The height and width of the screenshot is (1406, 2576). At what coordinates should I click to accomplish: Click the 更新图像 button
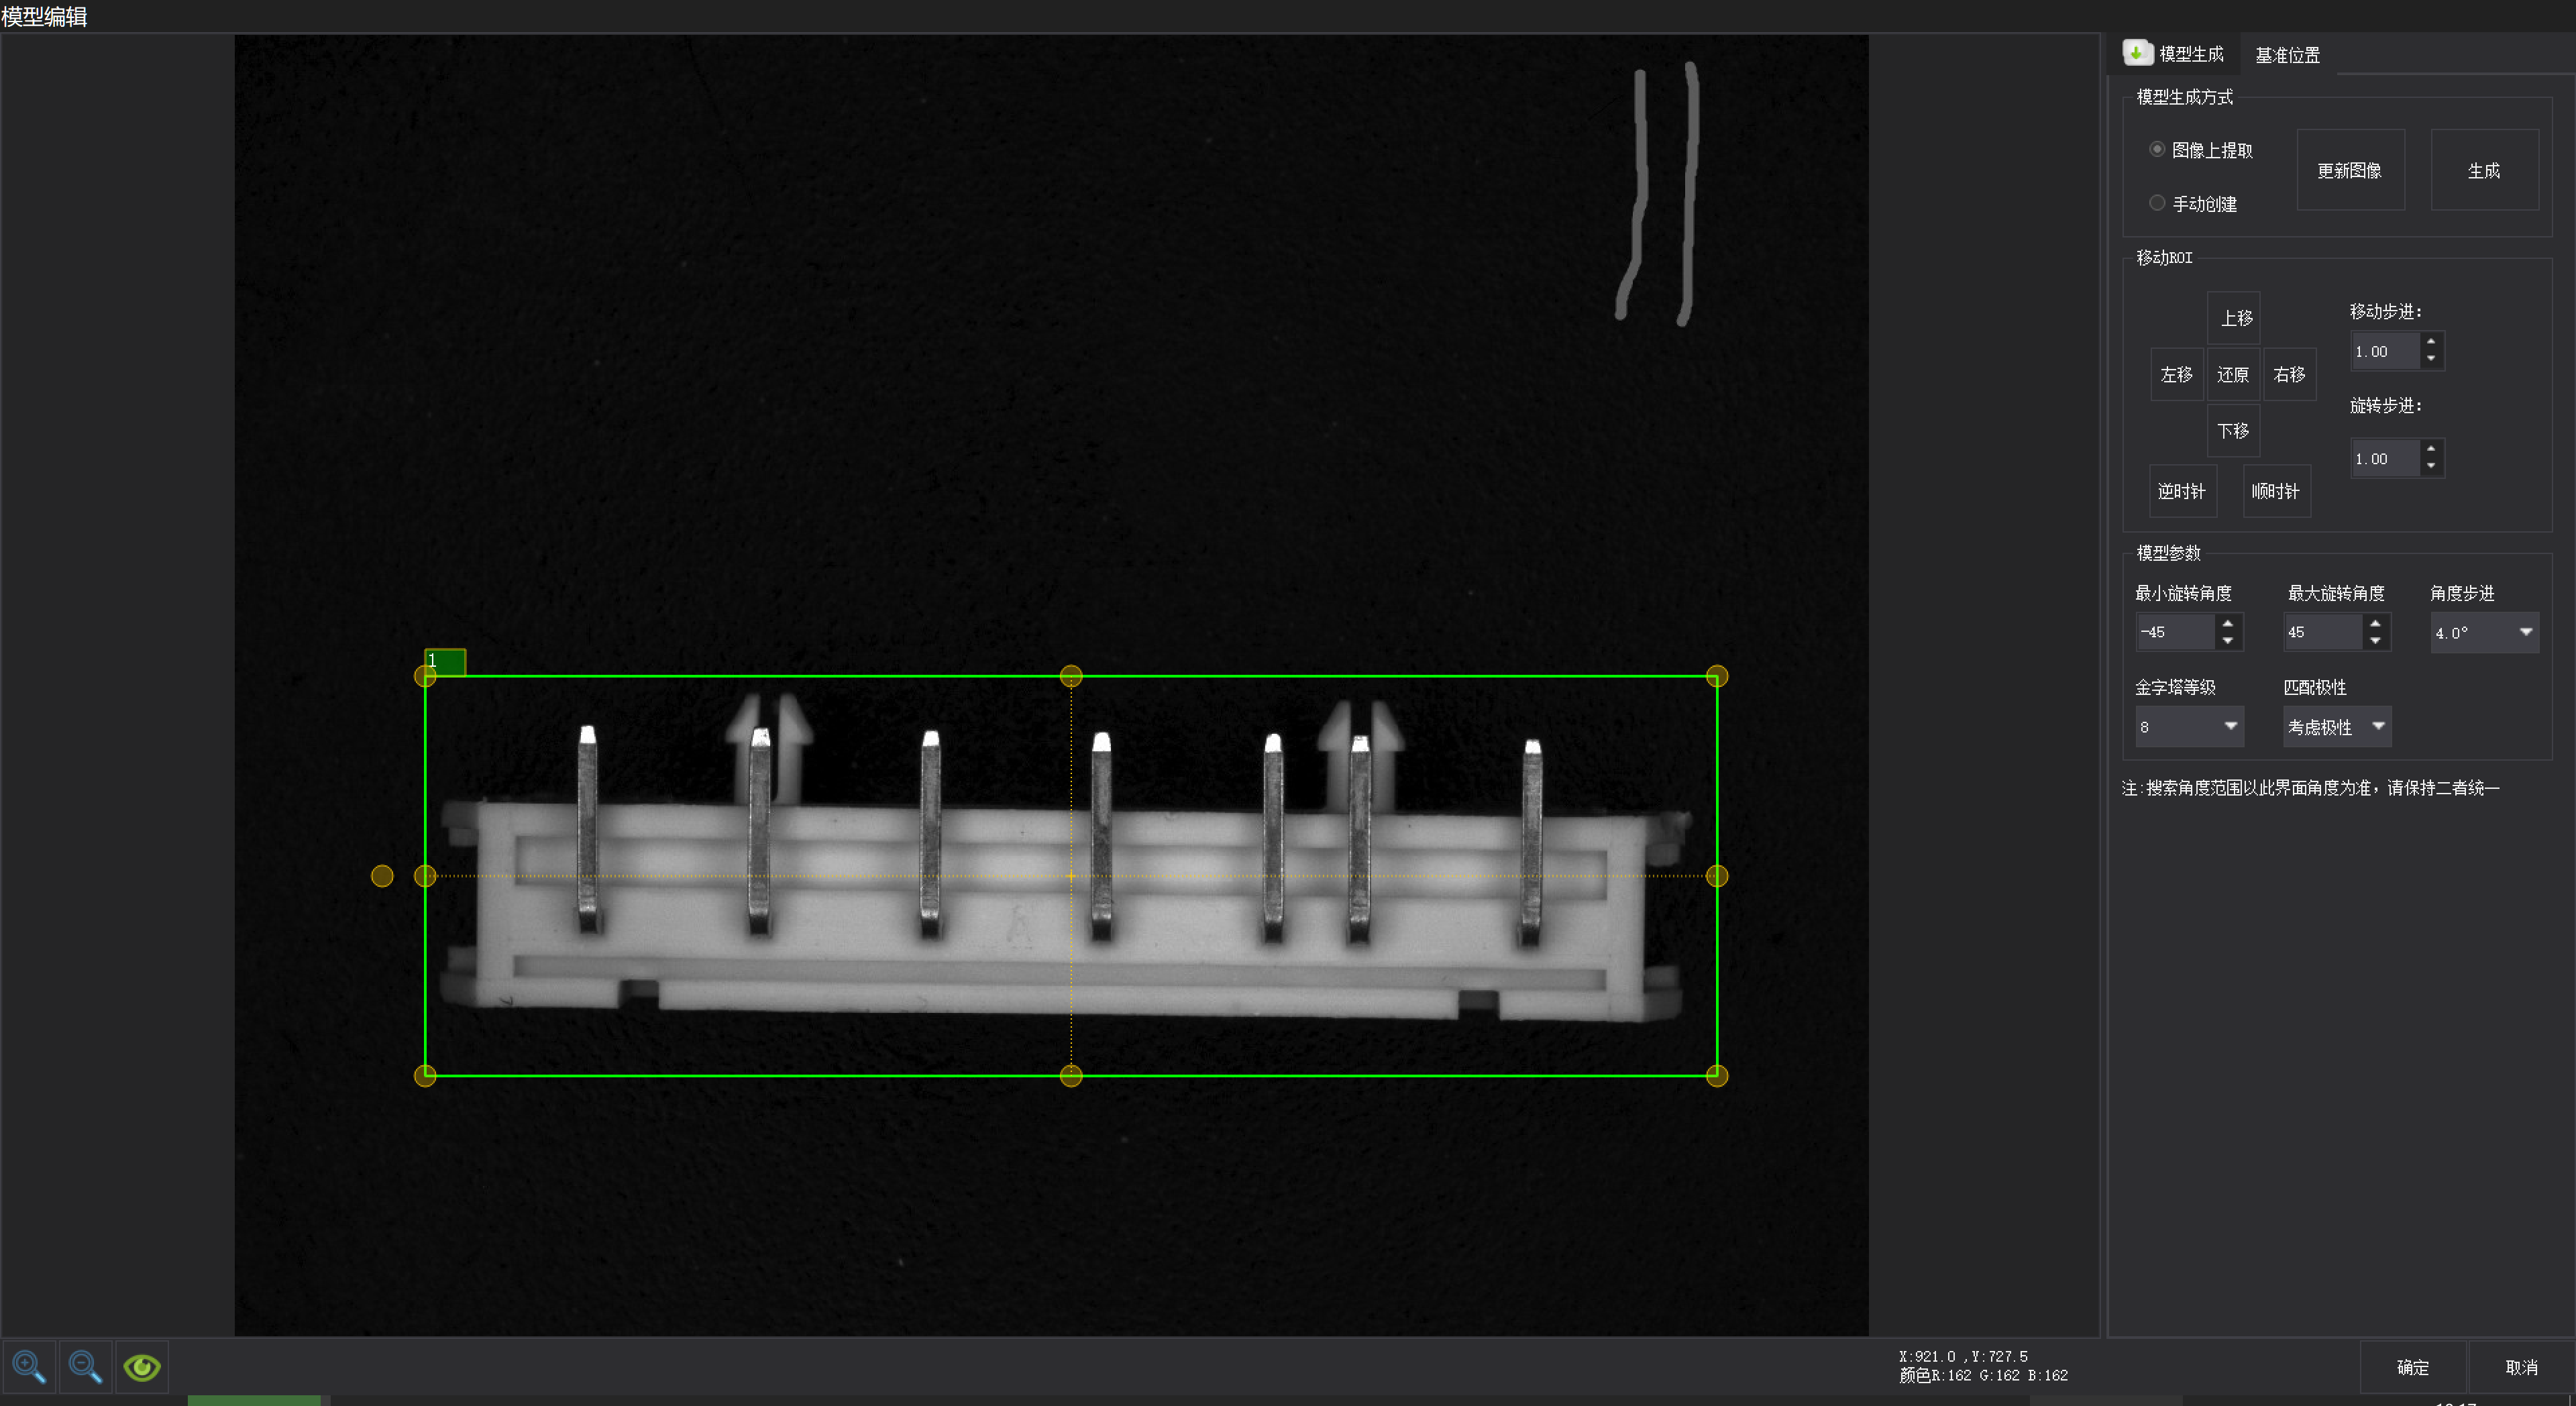pyautogui.click(x=2350, y=170)
